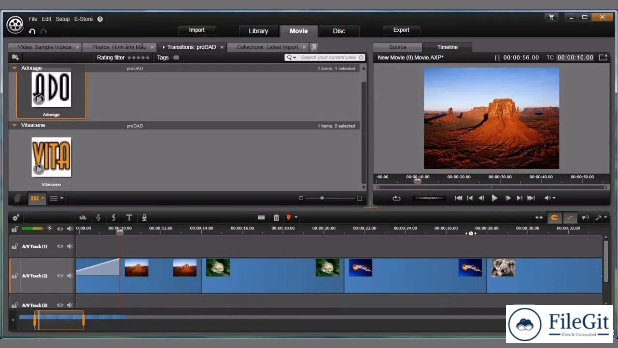Toggle visibility of A/V Track (1)
Viewport: 618px width, 348px height.
(x=60, y=246)
